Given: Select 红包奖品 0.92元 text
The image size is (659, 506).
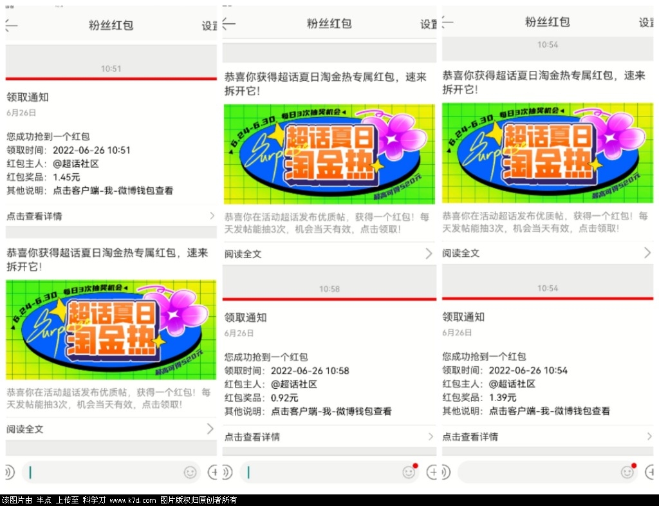Looking at the screenshot, I should [x=261, y=398].
